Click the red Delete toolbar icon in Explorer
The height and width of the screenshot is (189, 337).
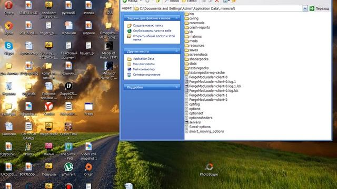pyautogui.click(x=217, y=1)
